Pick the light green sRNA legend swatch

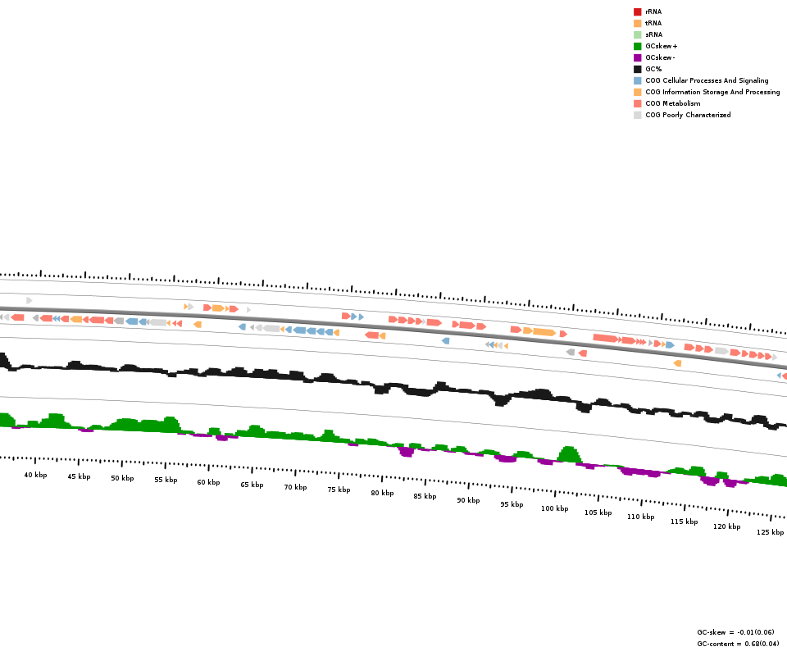tap(637, 34)
